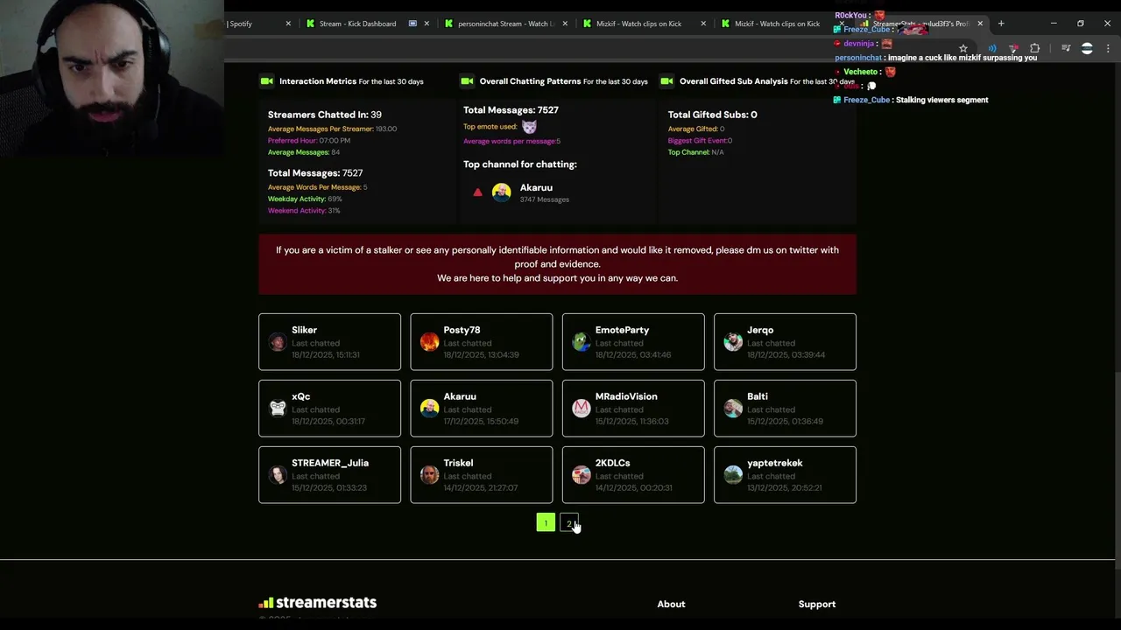The image size is (1121, 630).
Task: Open the EmoteParty streamer card
Action: [633, 342]
